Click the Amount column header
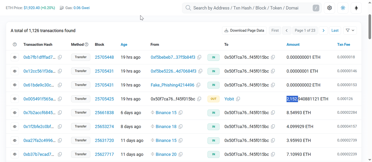The height and width of the screenshot is (162, 372). tap(293, 45)
